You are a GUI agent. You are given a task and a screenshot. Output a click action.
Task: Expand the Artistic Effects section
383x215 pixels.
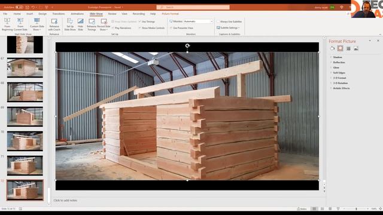coord(341,88)
